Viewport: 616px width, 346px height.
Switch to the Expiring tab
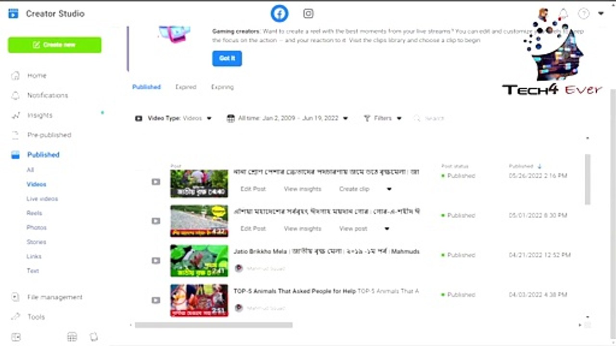(x=222, y=87)
